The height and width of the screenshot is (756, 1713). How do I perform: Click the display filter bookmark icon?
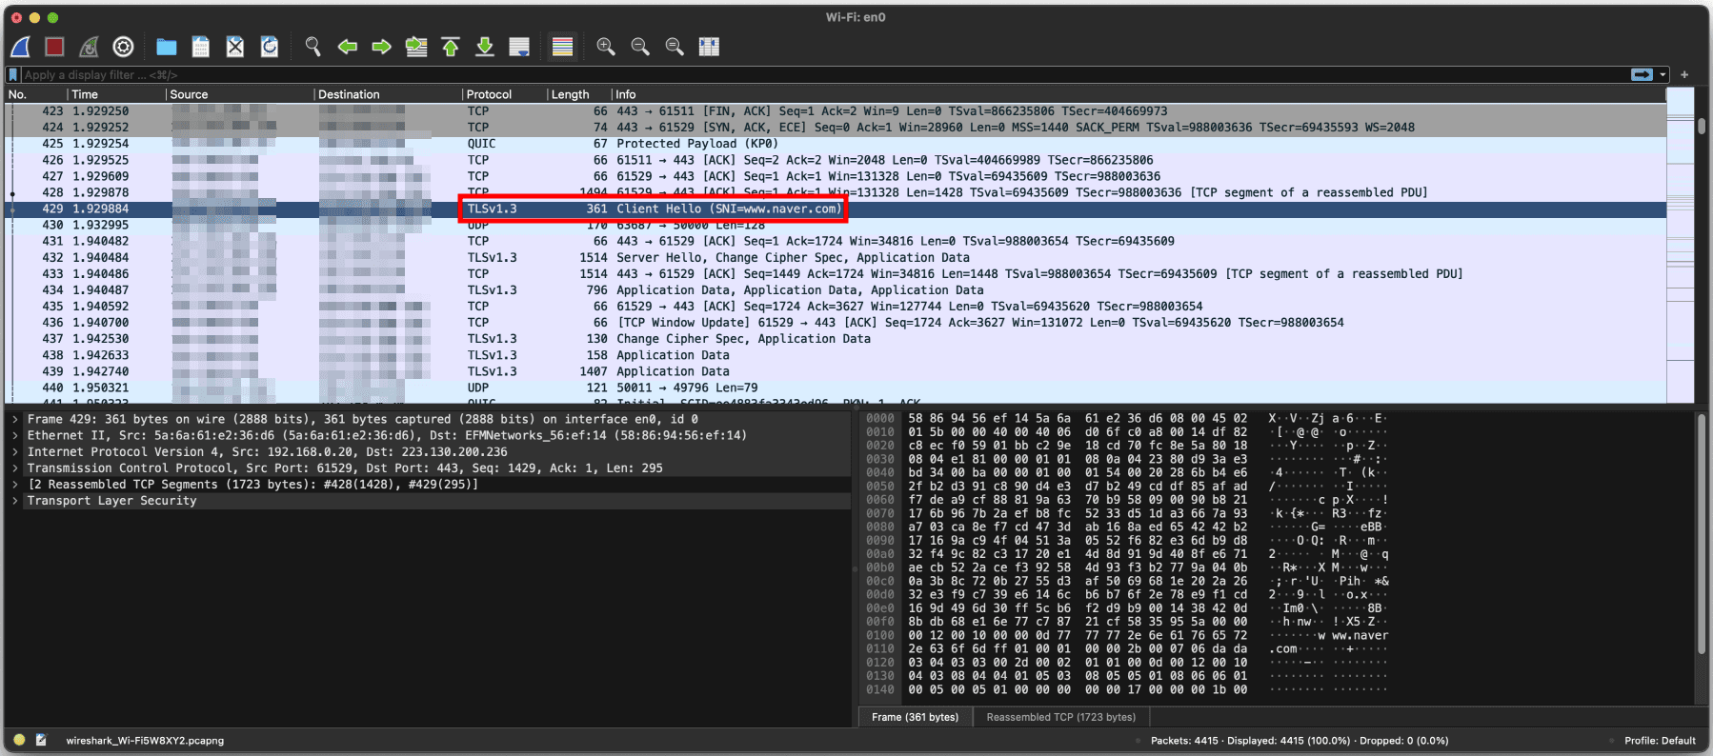(13, 74)
